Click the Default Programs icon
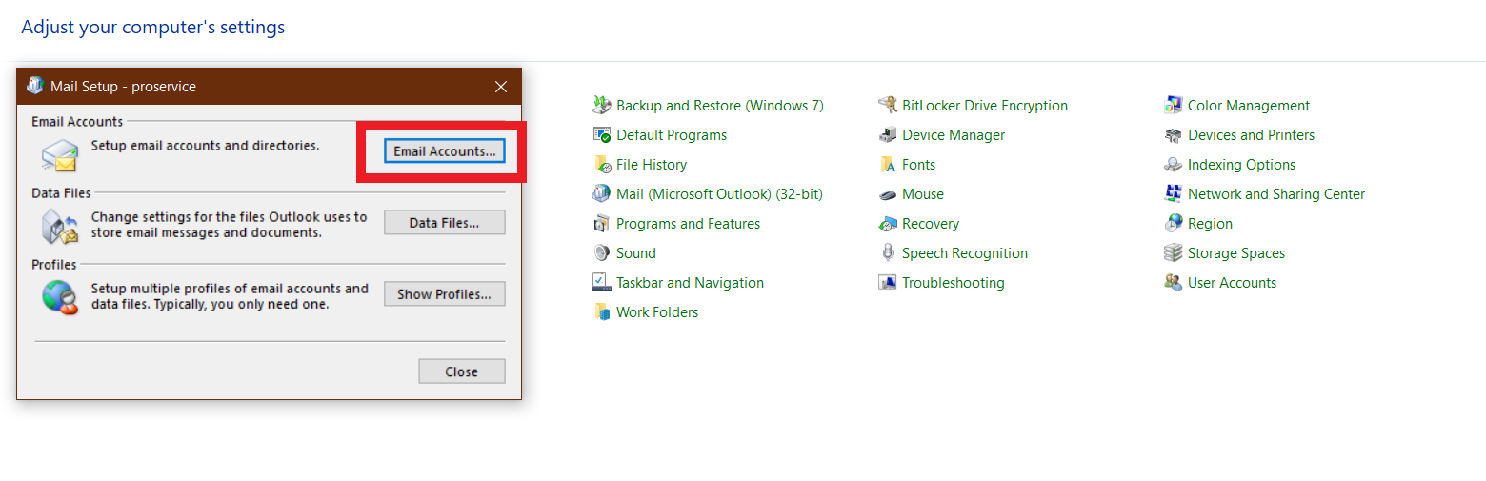This screenshot has width=1486, height=481. click(x=601, y=134)
